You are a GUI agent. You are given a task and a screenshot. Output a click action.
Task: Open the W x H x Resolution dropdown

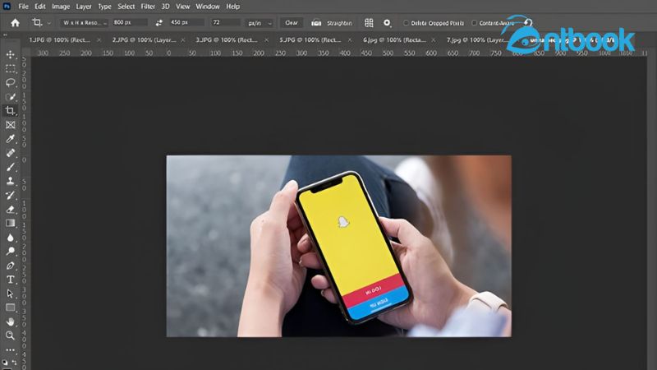(x=85, y=23)
